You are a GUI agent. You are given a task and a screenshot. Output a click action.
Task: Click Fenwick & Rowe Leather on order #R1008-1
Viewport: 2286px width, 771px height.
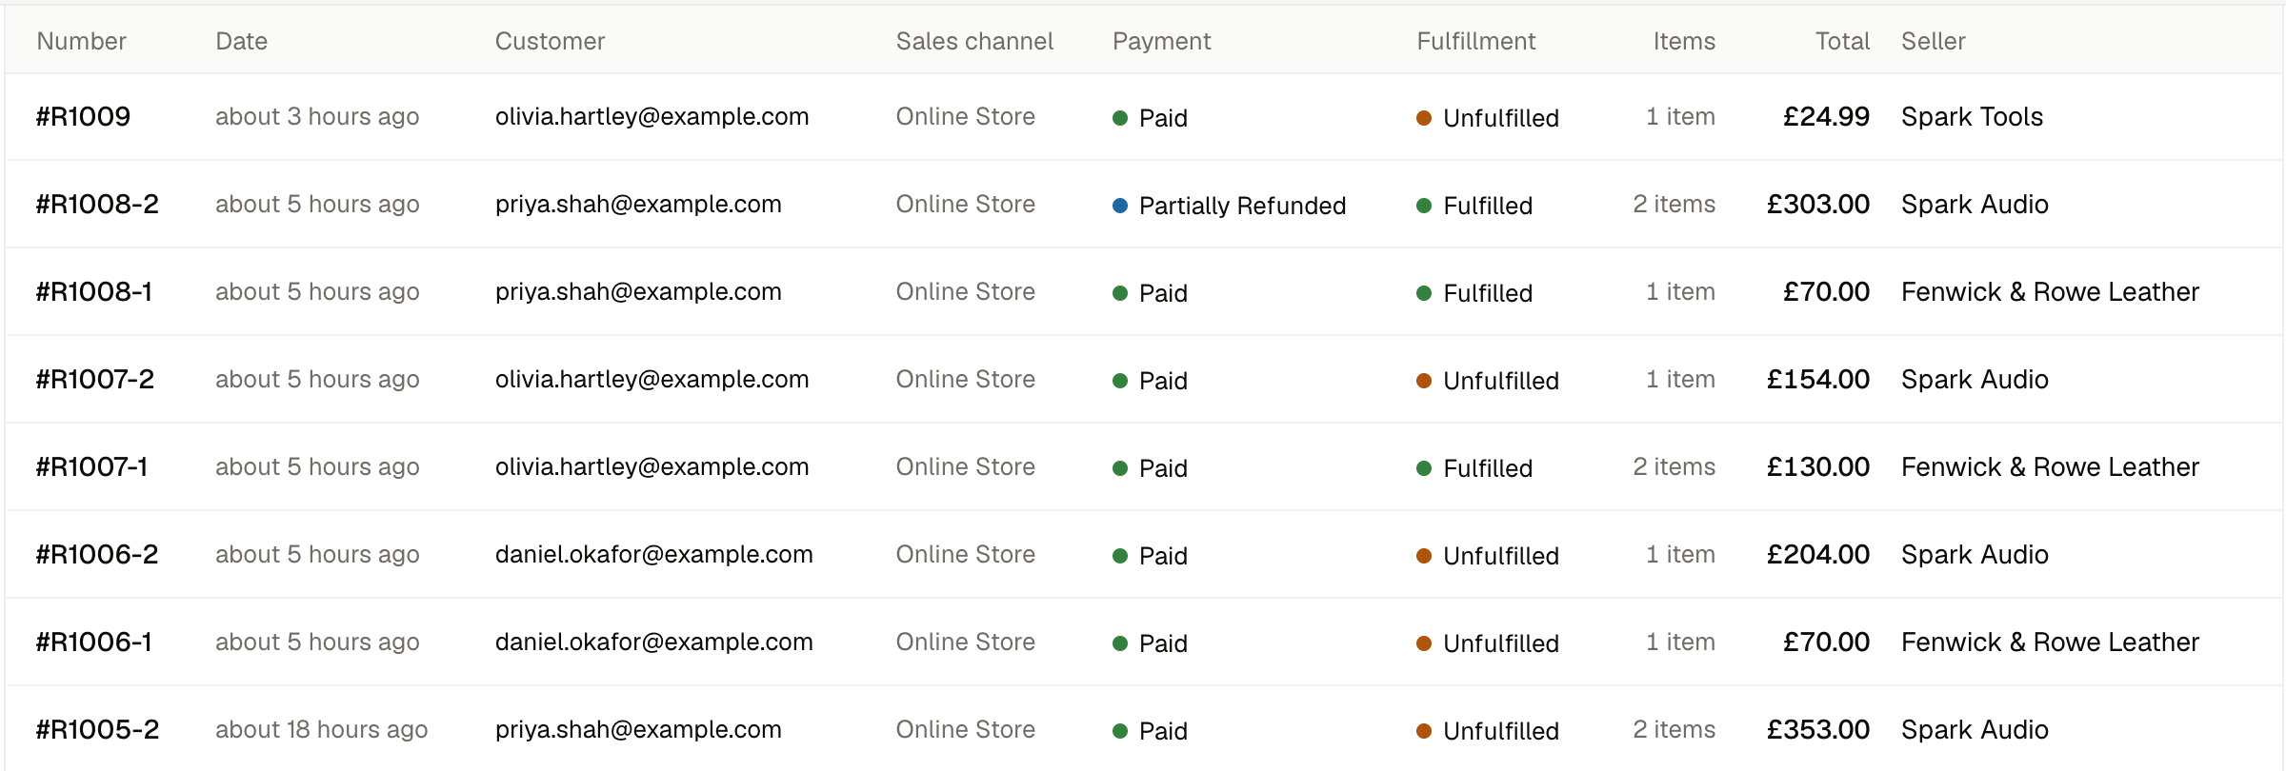[x=2051, y=292]
